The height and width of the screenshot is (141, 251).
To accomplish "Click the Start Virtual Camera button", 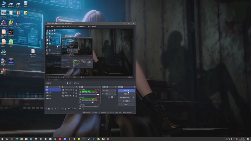I will (125, 97).
